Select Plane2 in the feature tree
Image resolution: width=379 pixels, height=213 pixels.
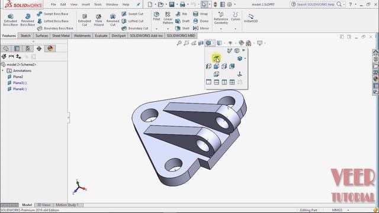pos(18,77)
